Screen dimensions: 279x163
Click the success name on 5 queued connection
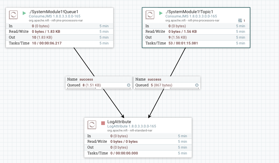pos(154,79)
